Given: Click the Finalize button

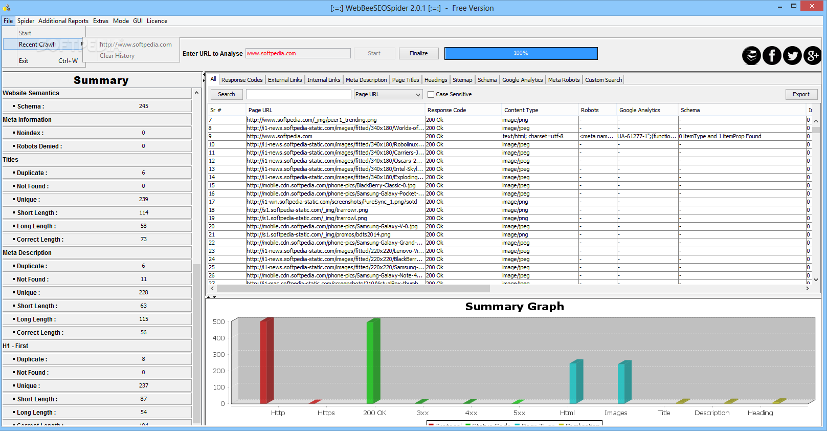Looking at the screenshot, I should [418, 53].
